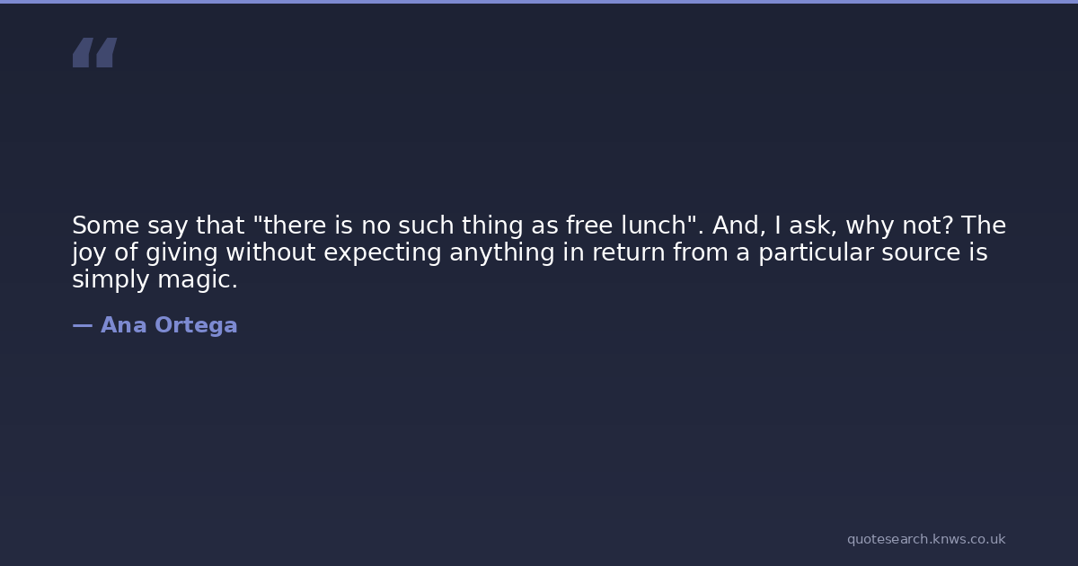
Task: Open the quotesearch.knws.co.uk watermark link
Action: (925, 539)
